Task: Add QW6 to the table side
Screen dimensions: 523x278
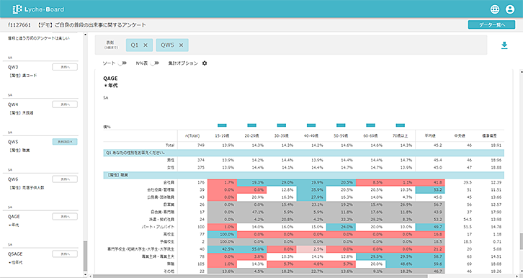Action: [x=65, y=179]
